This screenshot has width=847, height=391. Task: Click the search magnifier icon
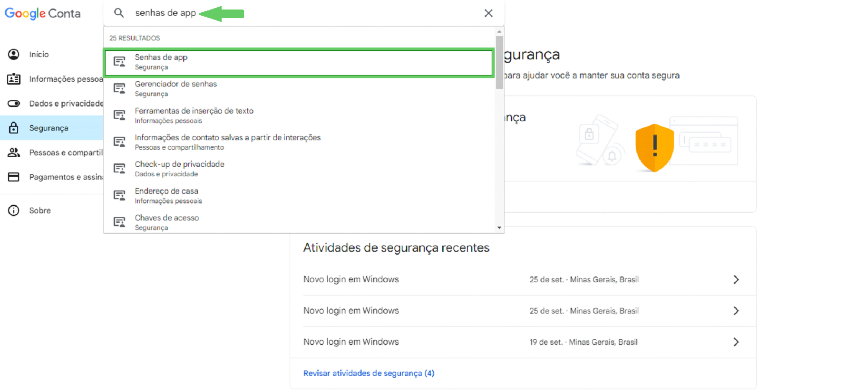pyautogui.click(x=119, y=13)
